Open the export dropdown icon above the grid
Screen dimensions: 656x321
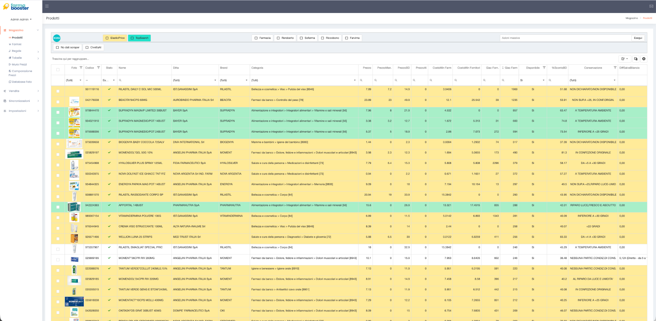[x=625, y=59]
